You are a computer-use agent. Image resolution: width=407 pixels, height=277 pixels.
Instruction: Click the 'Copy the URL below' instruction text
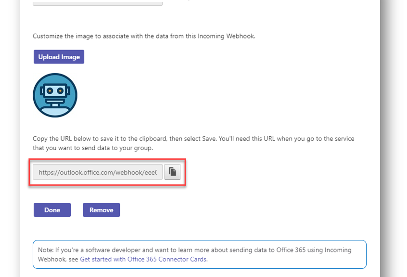193,143
